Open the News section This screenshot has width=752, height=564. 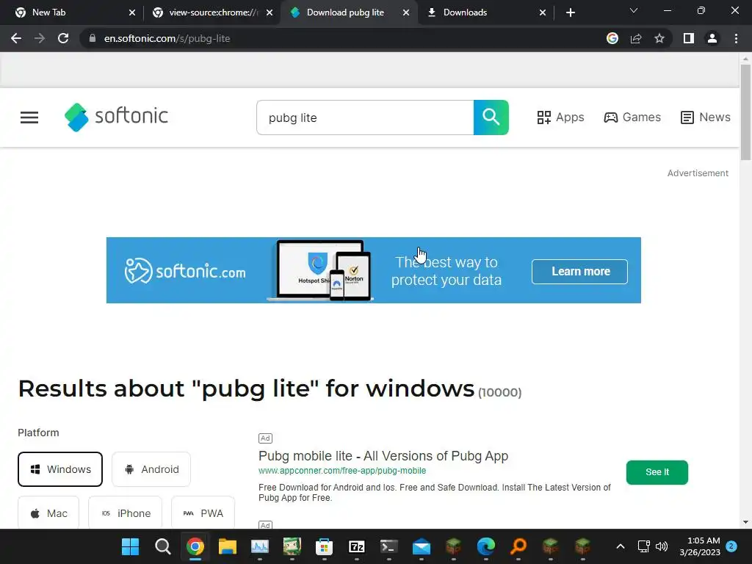[x=706, y=117]
